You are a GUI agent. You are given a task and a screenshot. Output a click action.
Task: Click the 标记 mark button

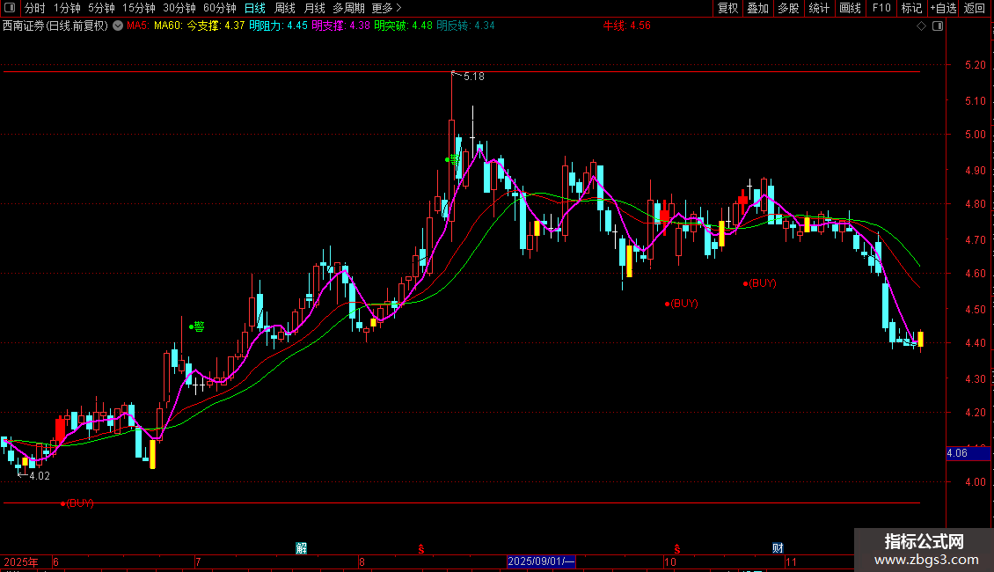(911, 8)
